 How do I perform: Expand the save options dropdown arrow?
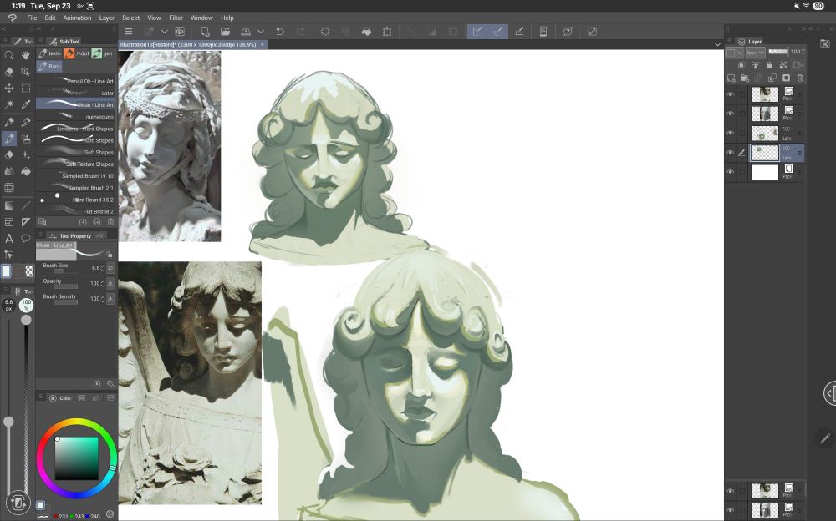(260, 32)
